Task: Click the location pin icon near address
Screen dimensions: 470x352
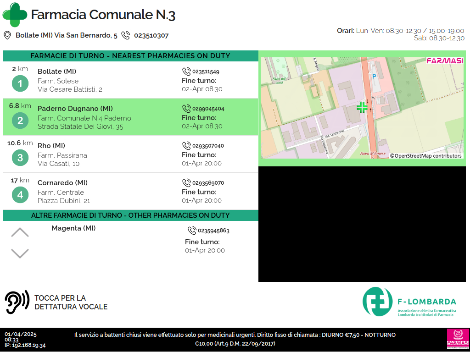Action: tap(7, 35)
